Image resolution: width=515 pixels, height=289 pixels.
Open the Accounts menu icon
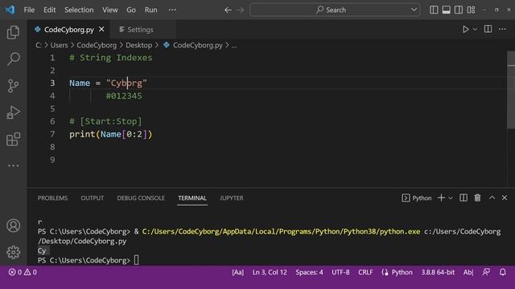(x=13, y=226)
